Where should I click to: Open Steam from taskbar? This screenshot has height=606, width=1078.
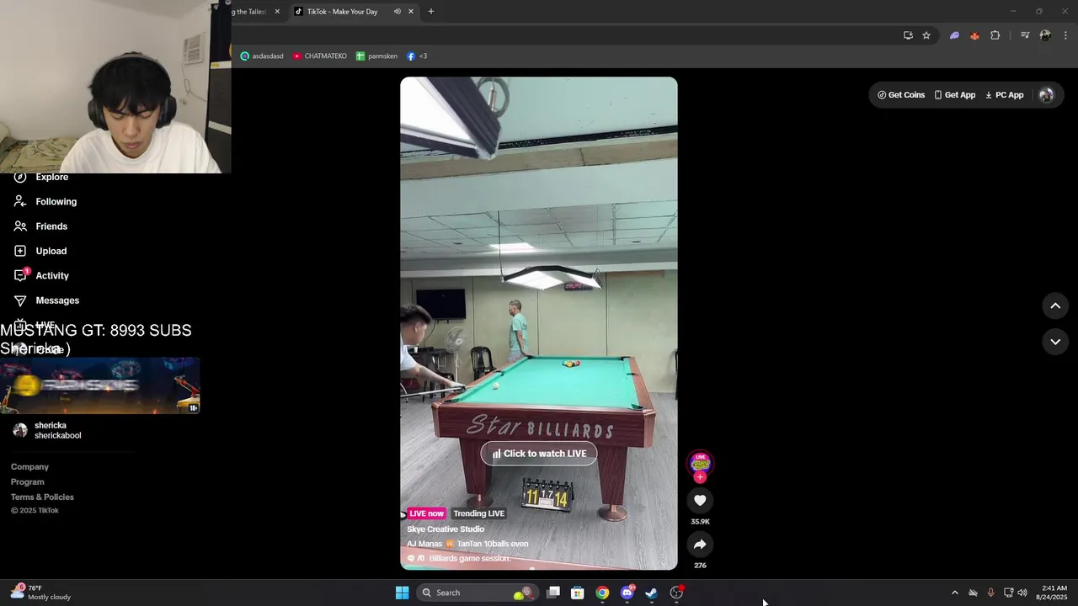651,593
